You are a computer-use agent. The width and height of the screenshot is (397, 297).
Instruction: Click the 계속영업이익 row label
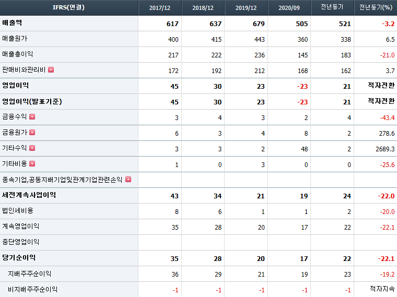click(21, 227)
